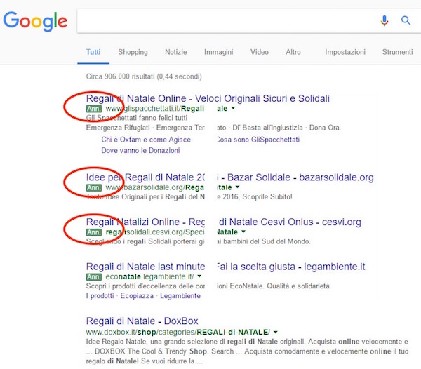Expand dropdown arrow next to bazarsolidale.org URL

tap(237, 187)
